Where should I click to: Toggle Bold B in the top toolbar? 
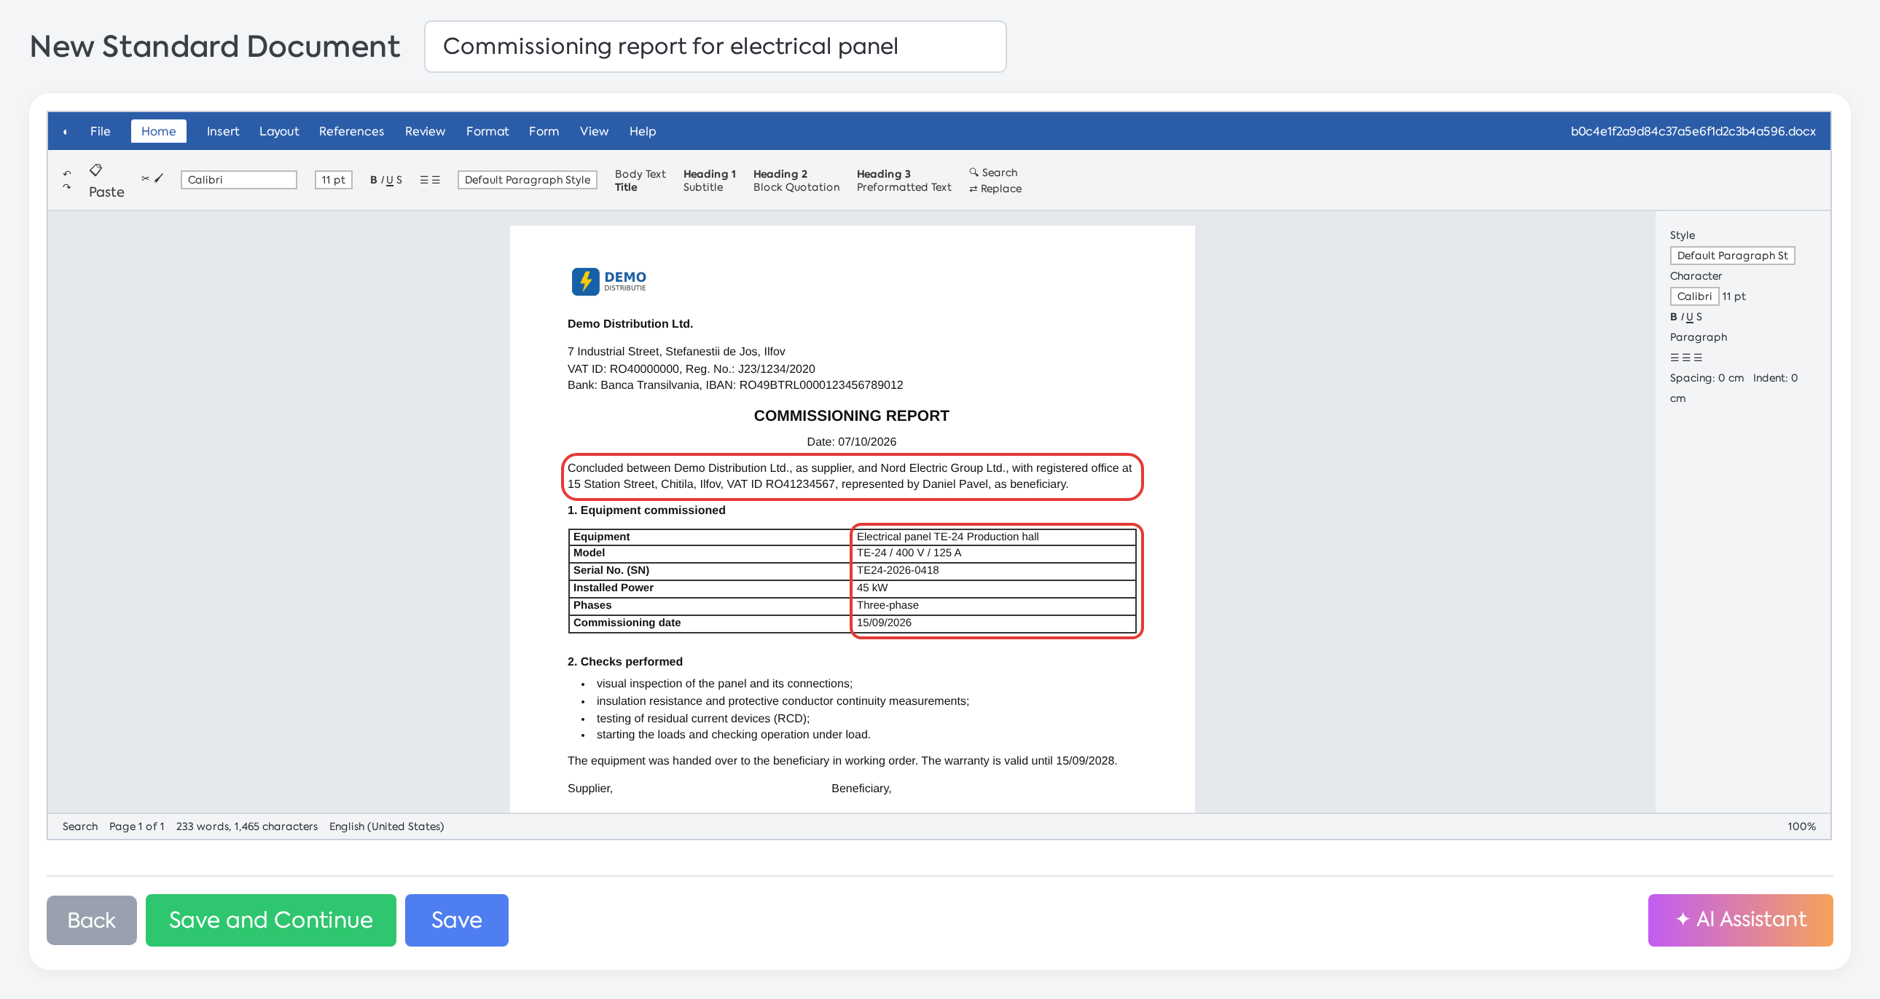[374, 179]
